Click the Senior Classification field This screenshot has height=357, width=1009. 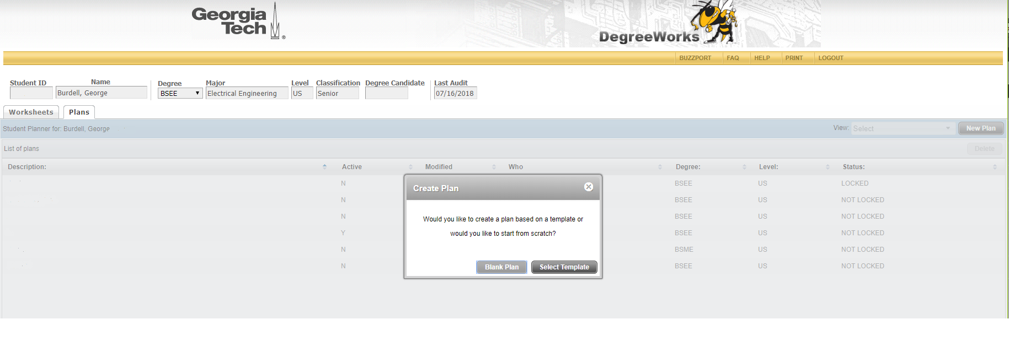point(337,94)
